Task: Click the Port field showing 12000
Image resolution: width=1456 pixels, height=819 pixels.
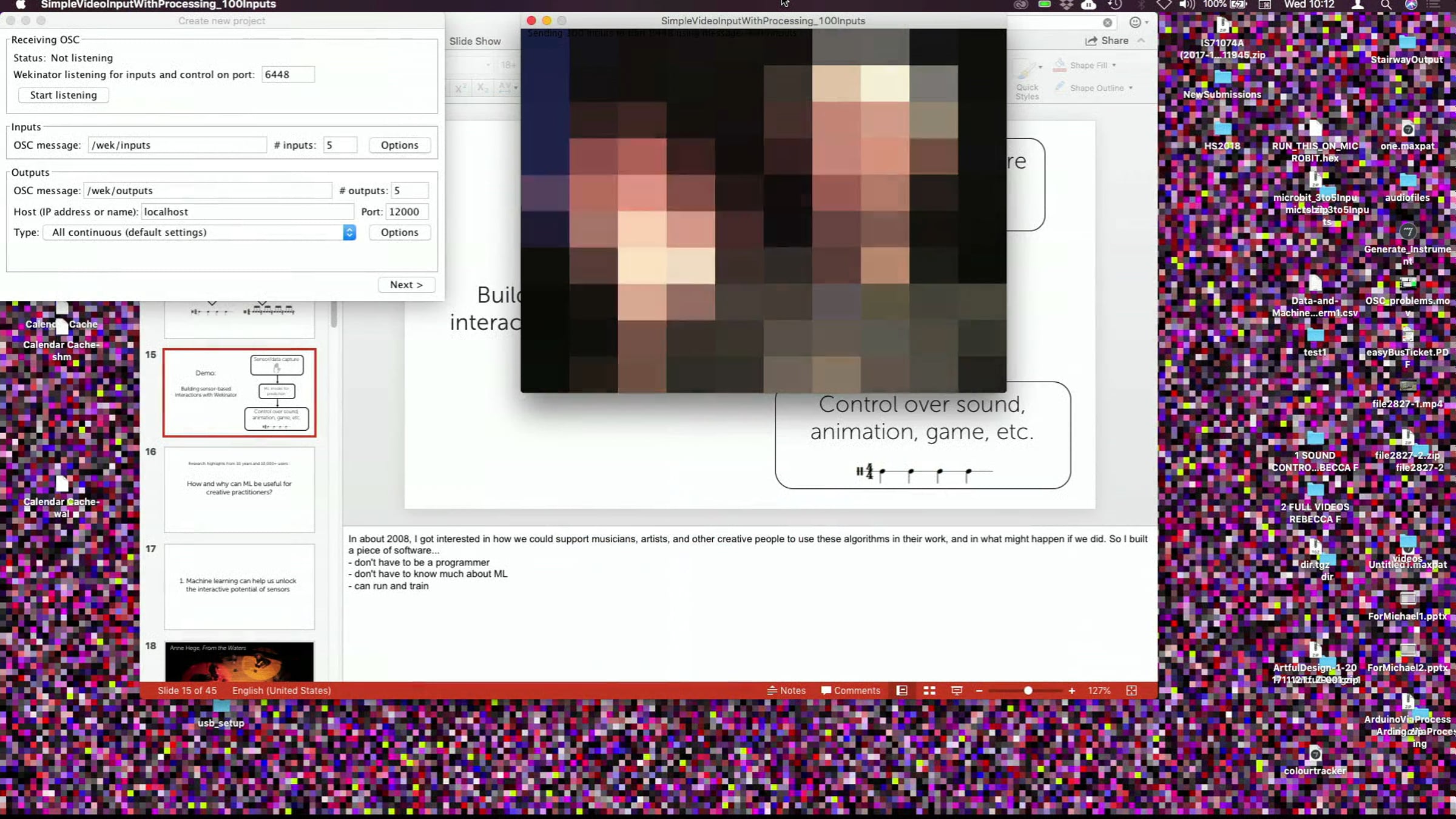Action: click(x=407, y=212)
